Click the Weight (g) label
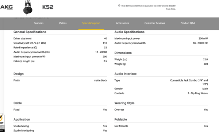The height and width of the screenshot is (132, 219). [x=120, y=64]
